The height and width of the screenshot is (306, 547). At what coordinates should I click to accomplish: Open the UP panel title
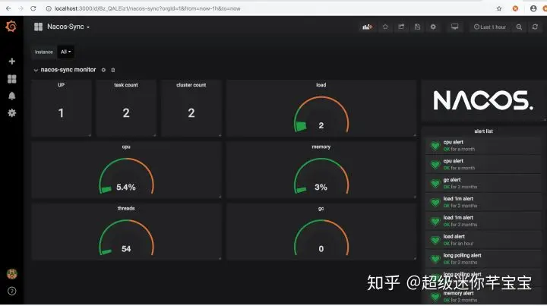61,85
